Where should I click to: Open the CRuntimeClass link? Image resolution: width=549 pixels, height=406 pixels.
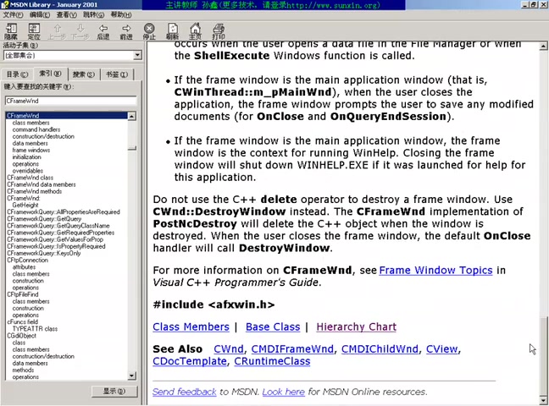point(272,361)
